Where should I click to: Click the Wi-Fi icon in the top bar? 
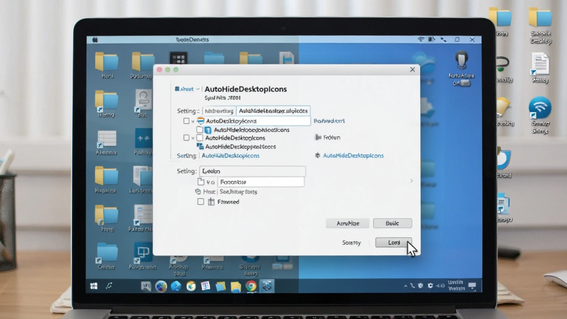[421, 39]
